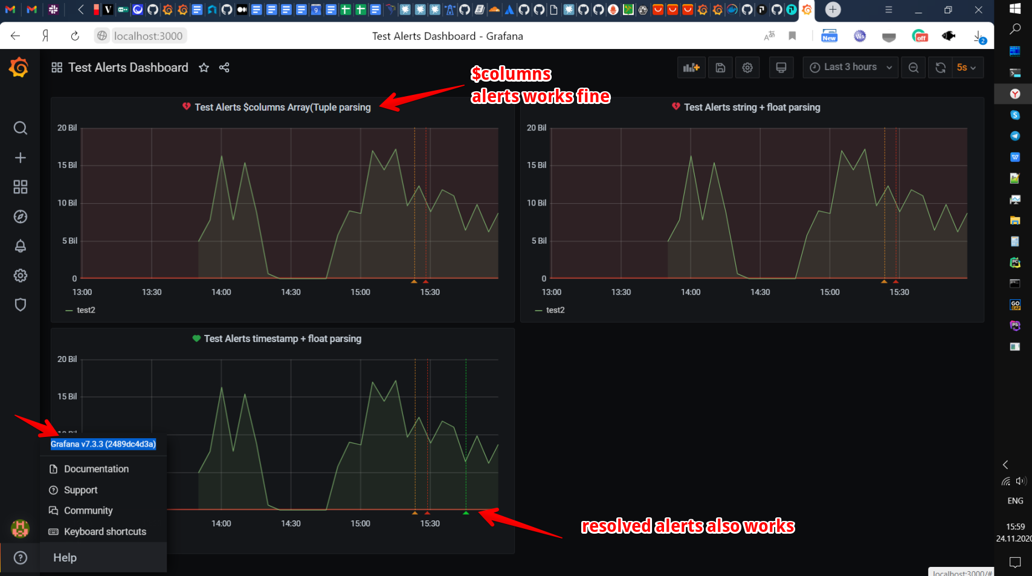Image resolution: width=1032 pixels, height=576 pixels.
Task: Open the Explore compass icon
Action: [x=20, y=216]
